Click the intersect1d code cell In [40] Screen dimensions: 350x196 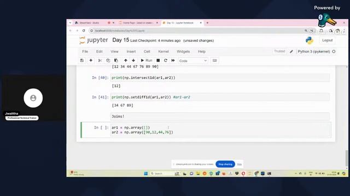(220, 78)
